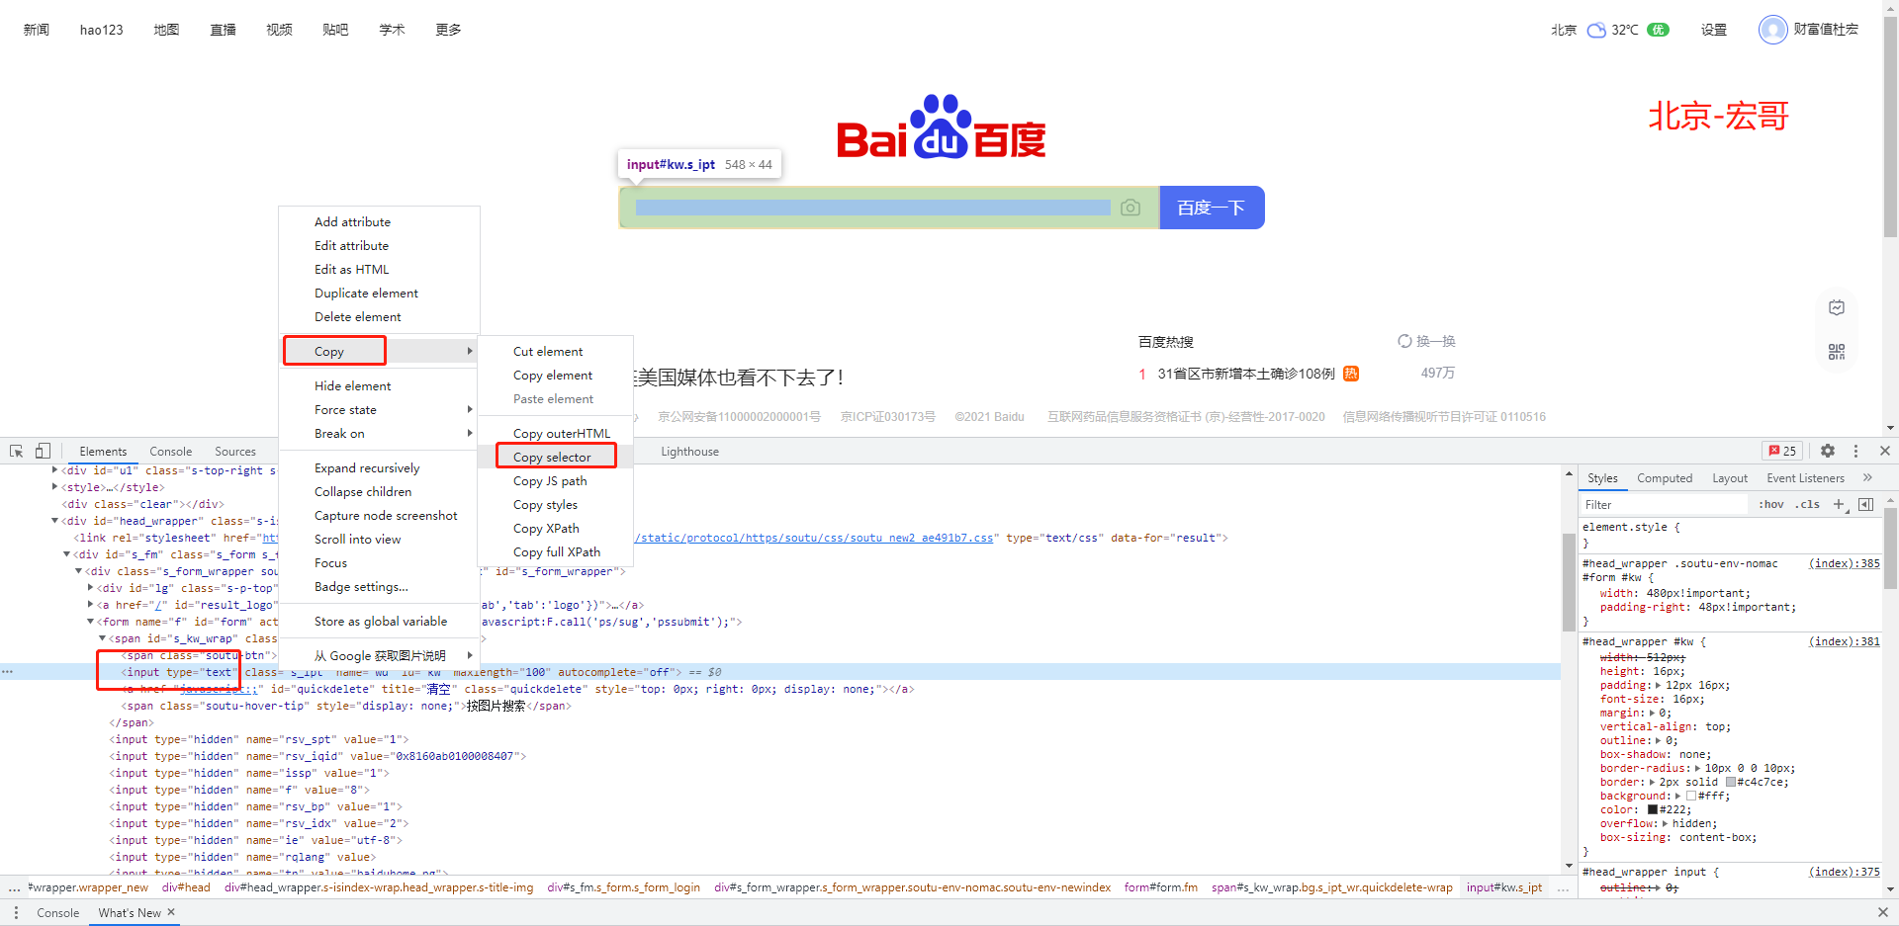1899x926 pixels.
Task: Click the camera image search icon
Action: (x=1130, y=208)
